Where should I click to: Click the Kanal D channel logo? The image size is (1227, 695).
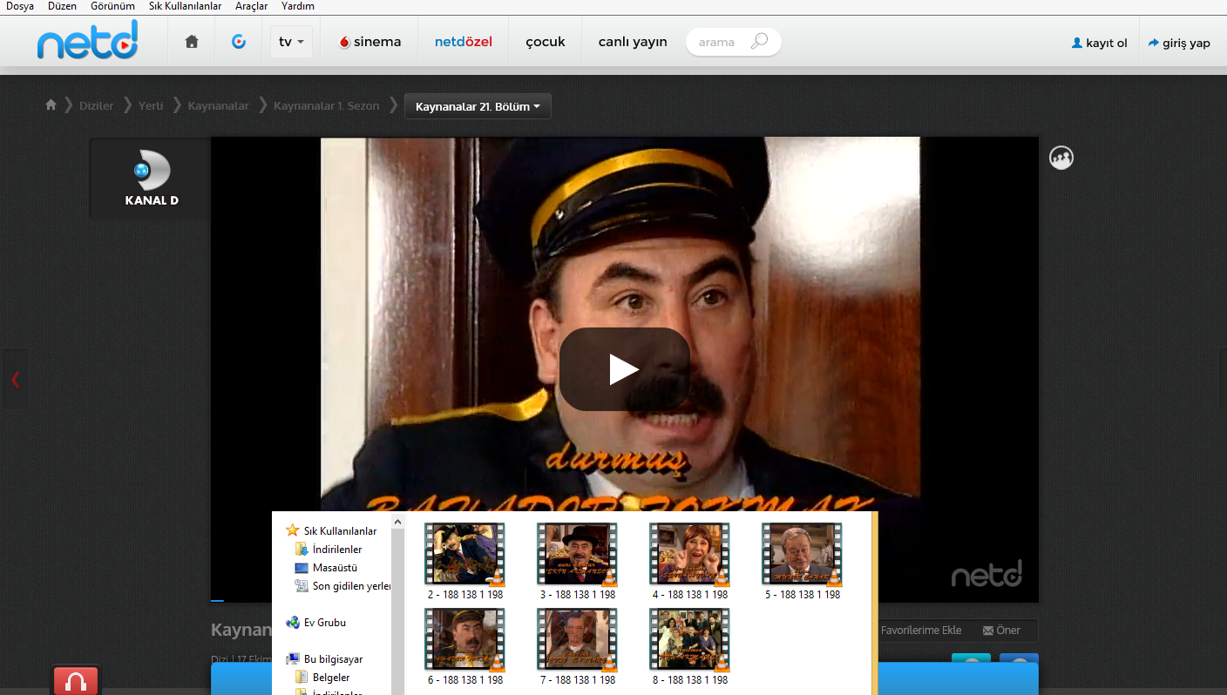[x=151, y=178]
